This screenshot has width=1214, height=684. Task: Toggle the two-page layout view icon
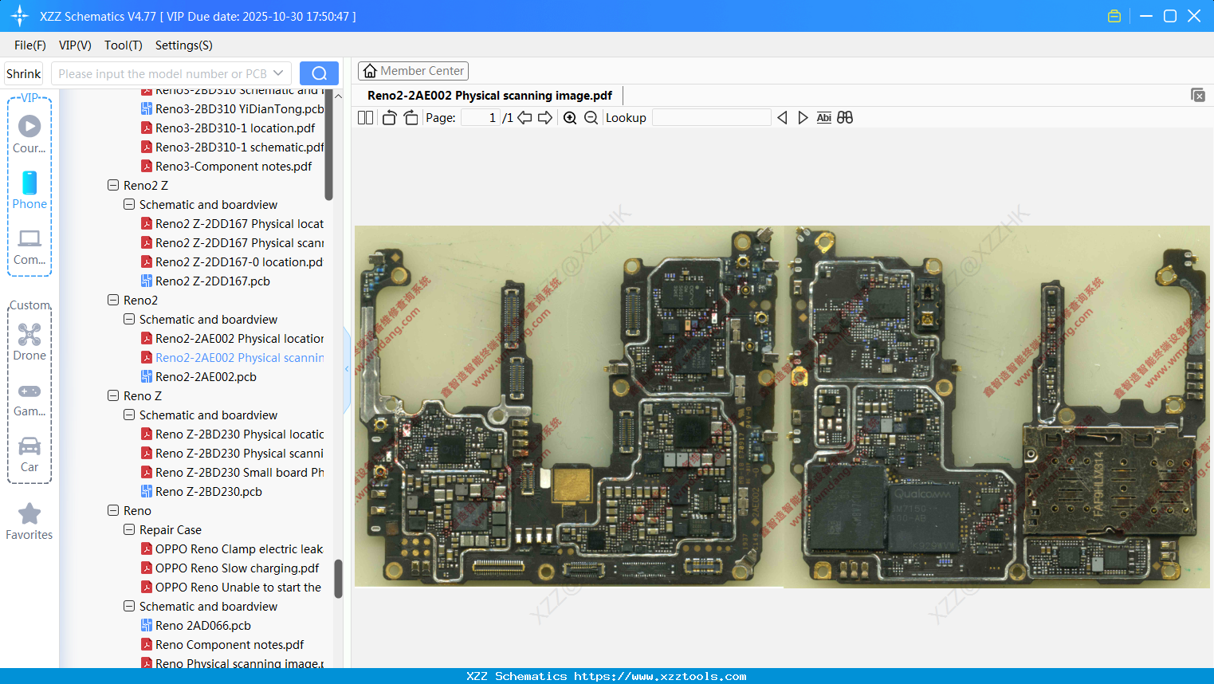(365, 118)
